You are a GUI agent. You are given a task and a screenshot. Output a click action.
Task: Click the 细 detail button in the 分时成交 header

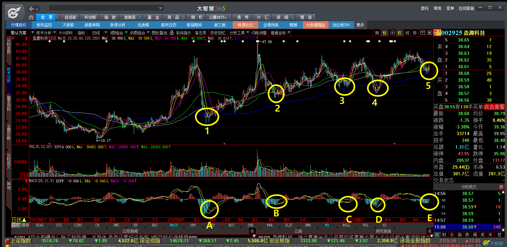[x=501, y=187]
